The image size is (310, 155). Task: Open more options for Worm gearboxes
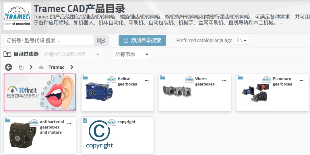coord(224,80)
